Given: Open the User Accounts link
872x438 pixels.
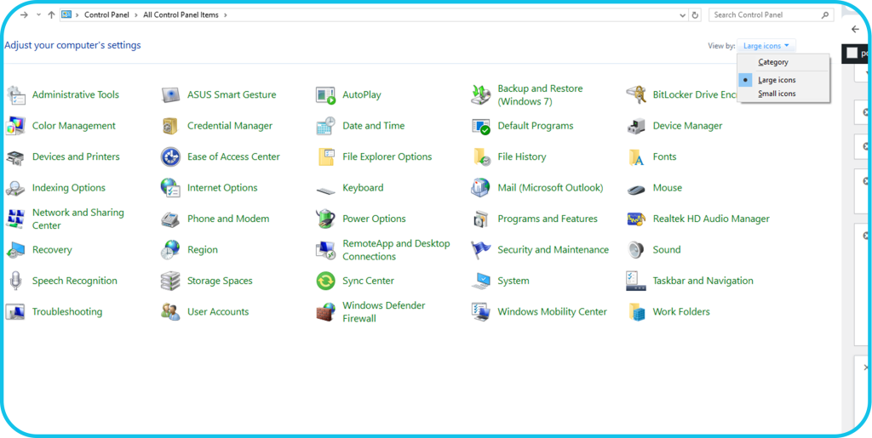Looking at the screenshot, I should 218,312.
